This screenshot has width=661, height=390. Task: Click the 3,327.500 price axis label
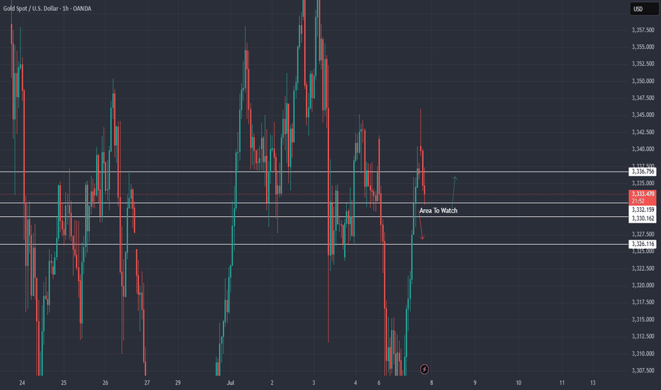[643, 234]
